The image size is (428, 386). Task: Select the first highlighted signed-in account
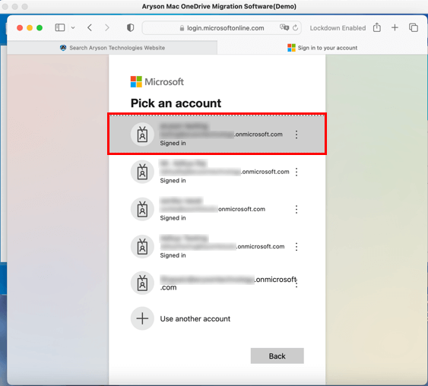tap(217, 134)
